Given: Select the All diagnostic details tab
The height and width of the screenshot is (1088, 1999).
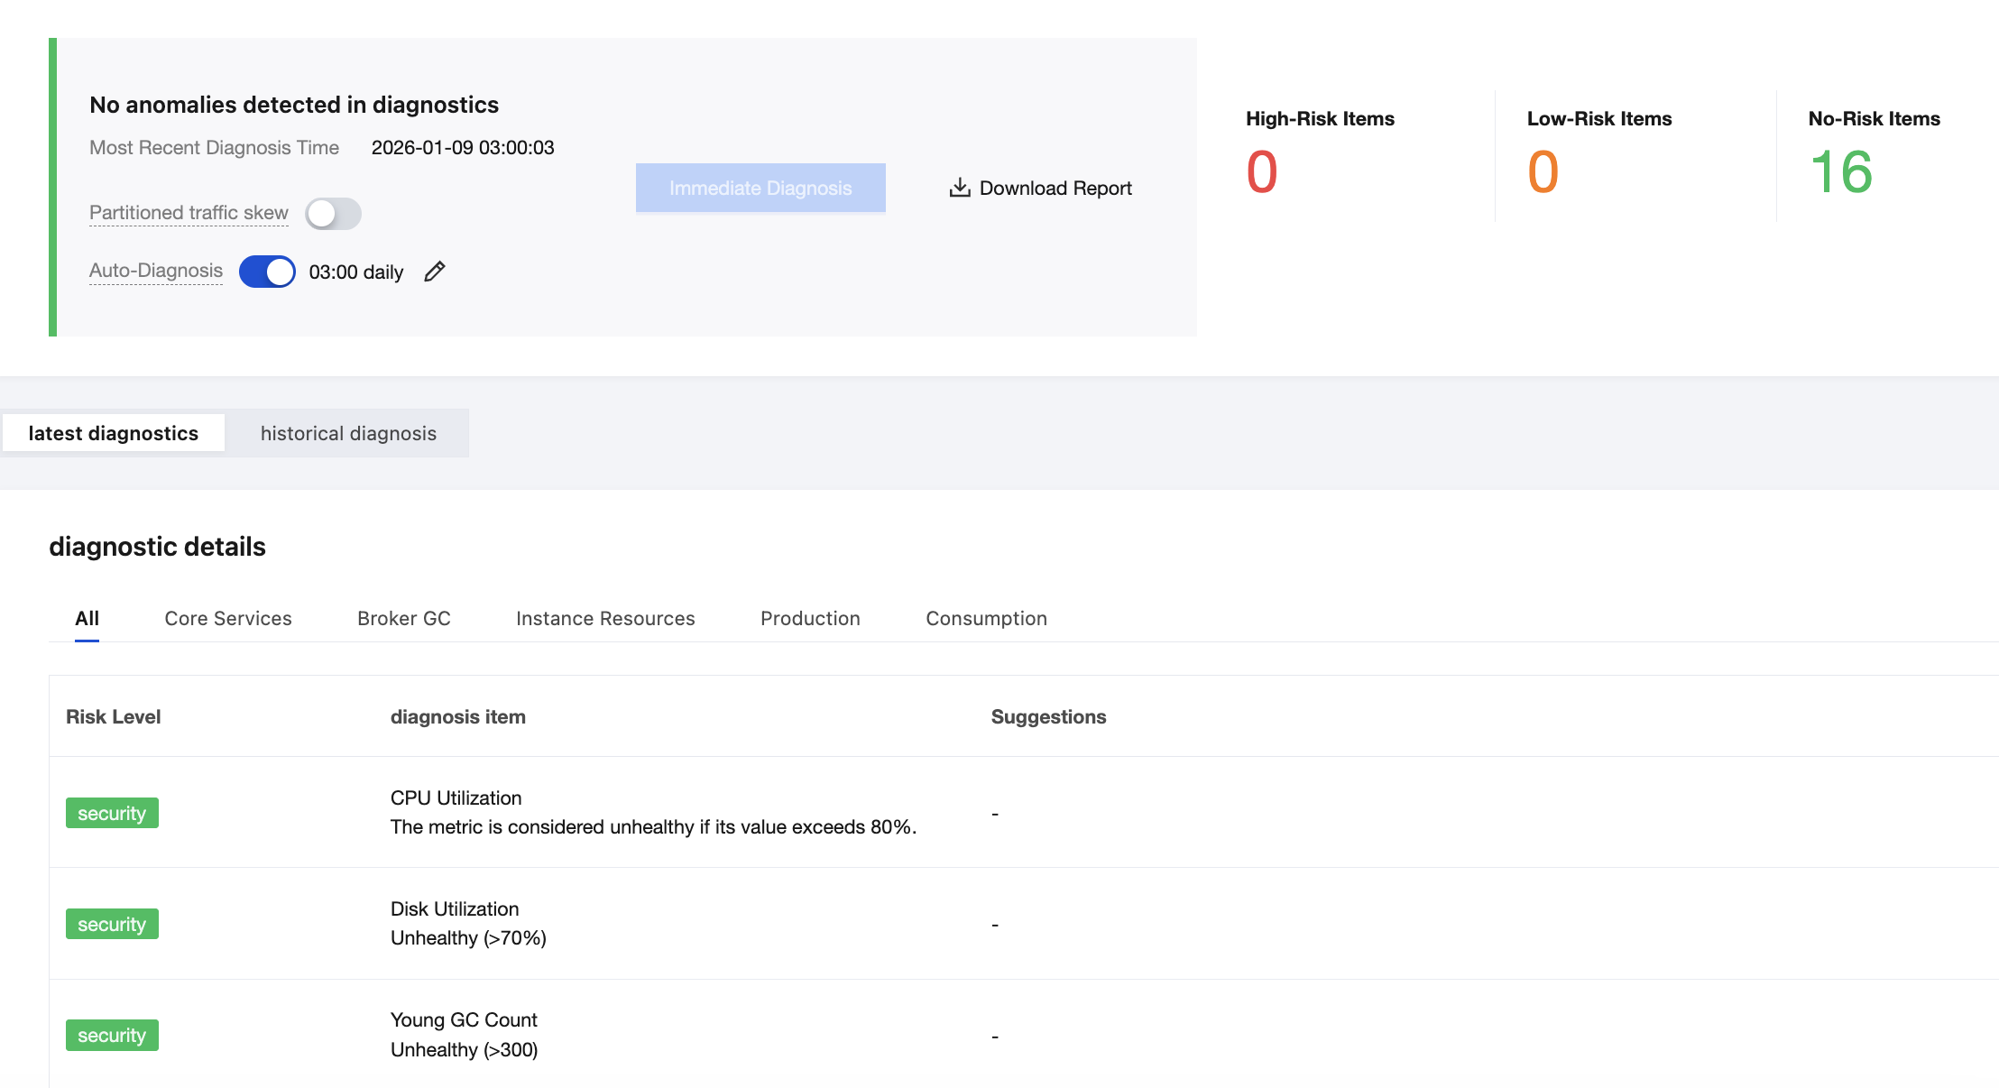Looking at the screenshot, I should coord(87,618).
